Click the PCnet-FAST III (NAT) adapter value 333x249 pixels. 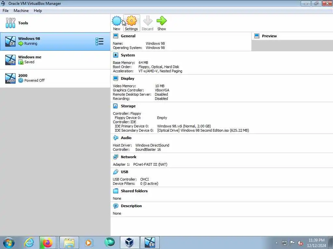click(150, 164)
